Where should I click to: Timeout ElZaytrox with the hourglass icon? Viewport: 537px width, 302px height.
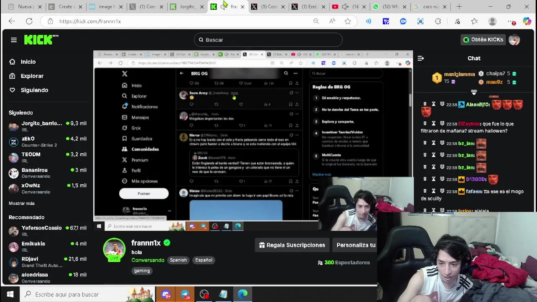tap(433, 124)
